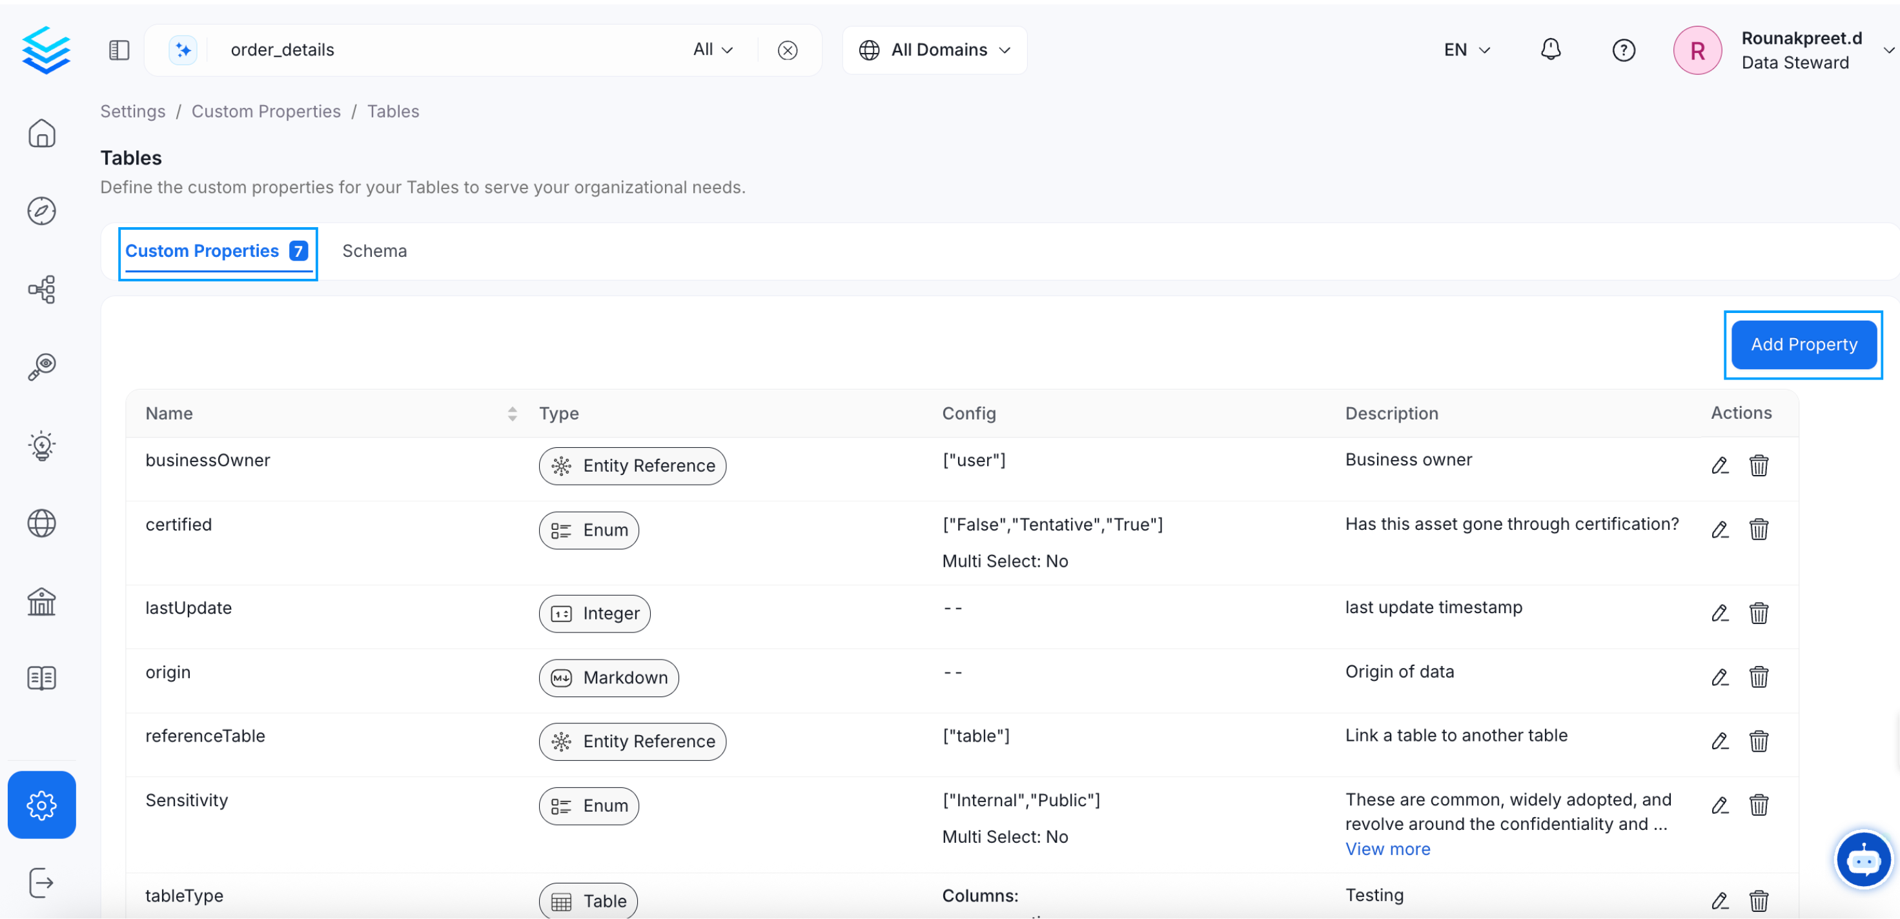Click the Add Property button
The height and width of the screenshot is (919, 1900).
point(1803,345)
